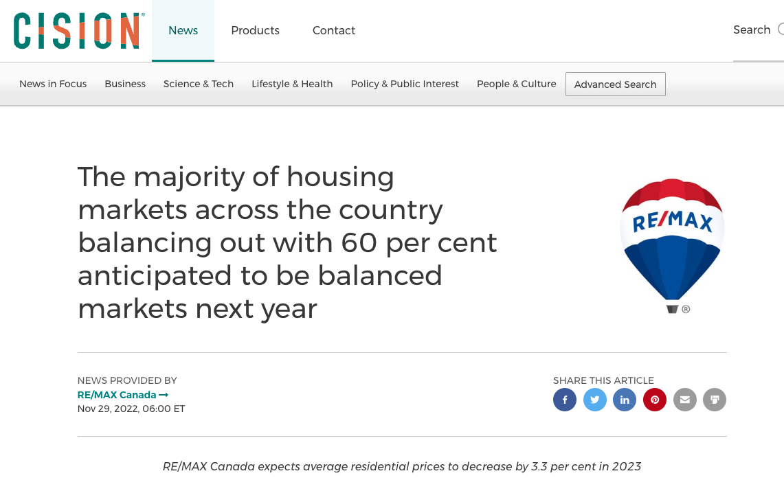Expand News in Focus category
The height and width of the screenshot is (480, 784).
[x=53, y=84]
